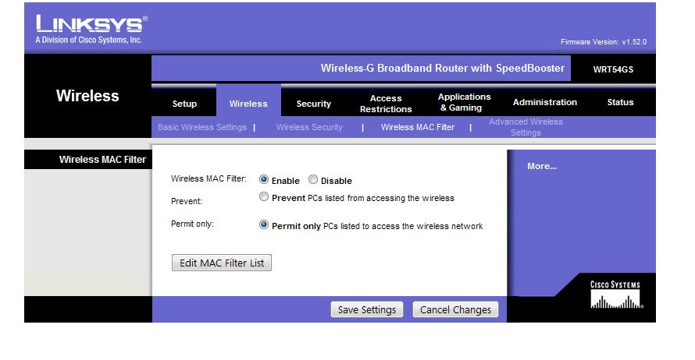Switch to the Security tab
This screenshot has width=695, height=360.
(313, 104)
